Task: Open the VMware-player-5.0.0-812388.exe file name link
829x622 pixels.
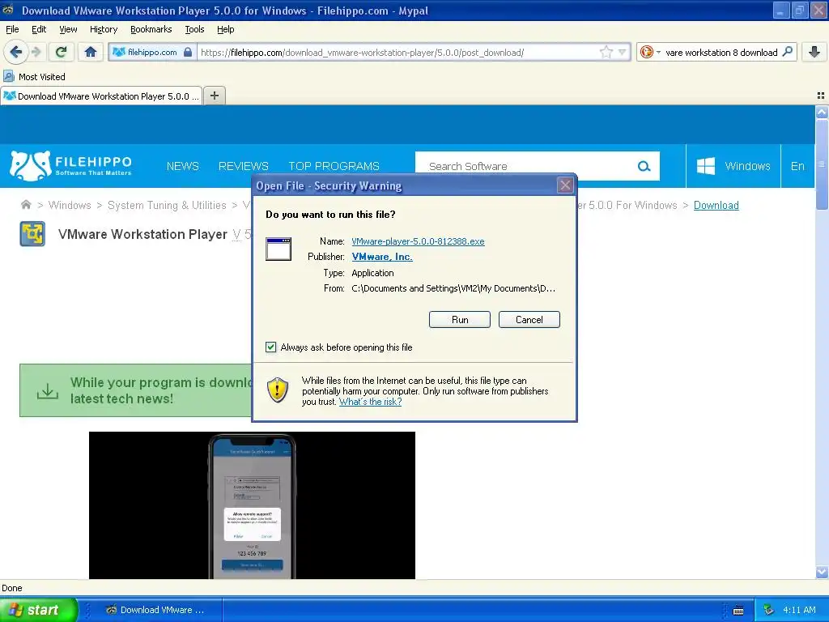Action: pyautogui.click(x=418, y=241)
